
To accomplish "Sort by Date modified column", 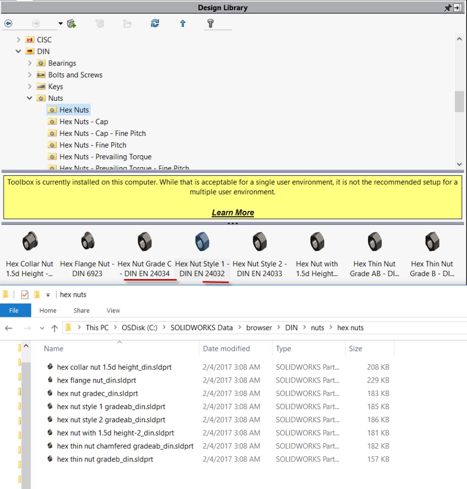I will tap(226, 348).
